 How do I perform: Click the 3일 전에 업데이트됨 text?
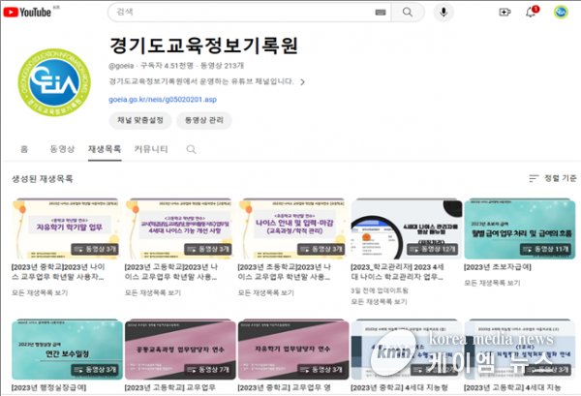[380, 290]
